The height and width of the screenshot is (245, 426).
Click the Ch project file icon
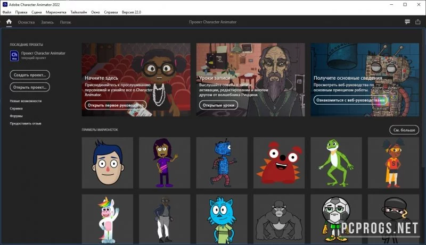pos(14,56)
